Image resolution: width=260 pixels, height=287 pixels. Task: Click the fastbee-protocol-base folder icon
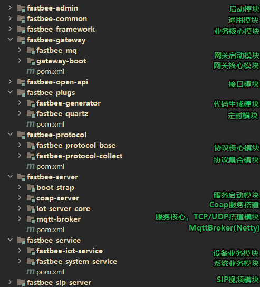(31, 146)
